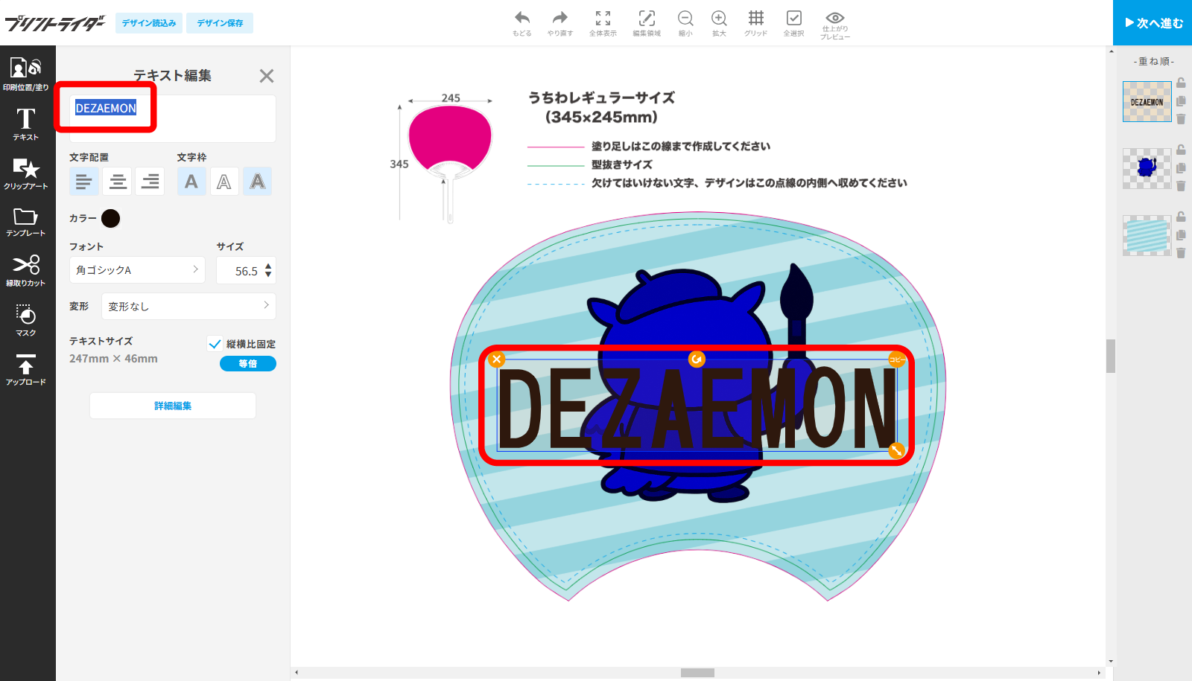The height and width of the screenshot is (681, 1192).
Task: Select the outline cut scissors tool
Action: (26, 271)
